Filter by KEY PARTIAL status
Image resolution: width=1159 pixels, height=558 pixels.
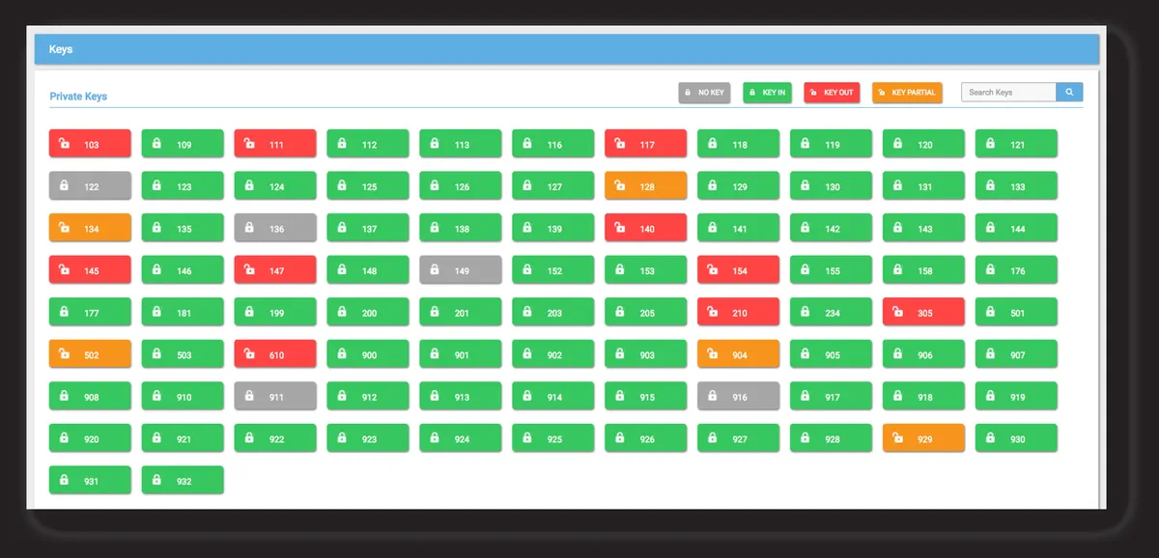point(907,93)
